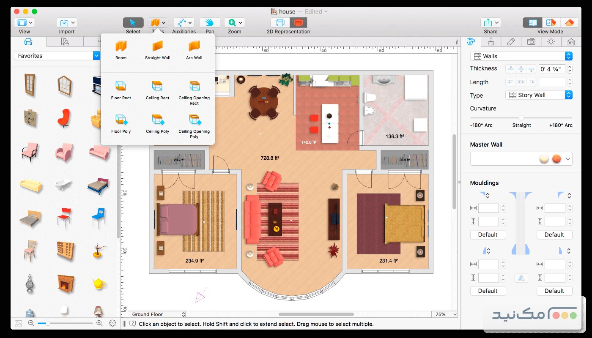Screen dimensions: 592x338
Task: Open the sun light settings tab
Action: [551, 41]
